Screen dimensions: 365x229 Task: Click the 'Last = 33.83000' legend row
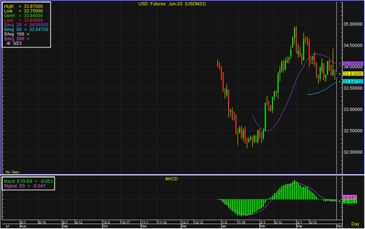tap(26, 20)
